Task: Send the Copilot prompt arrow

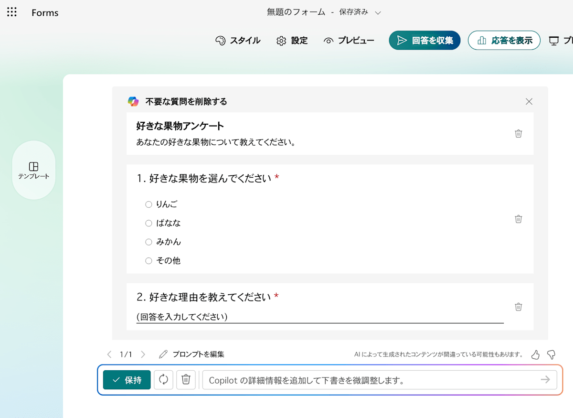Action: [545, 380]
